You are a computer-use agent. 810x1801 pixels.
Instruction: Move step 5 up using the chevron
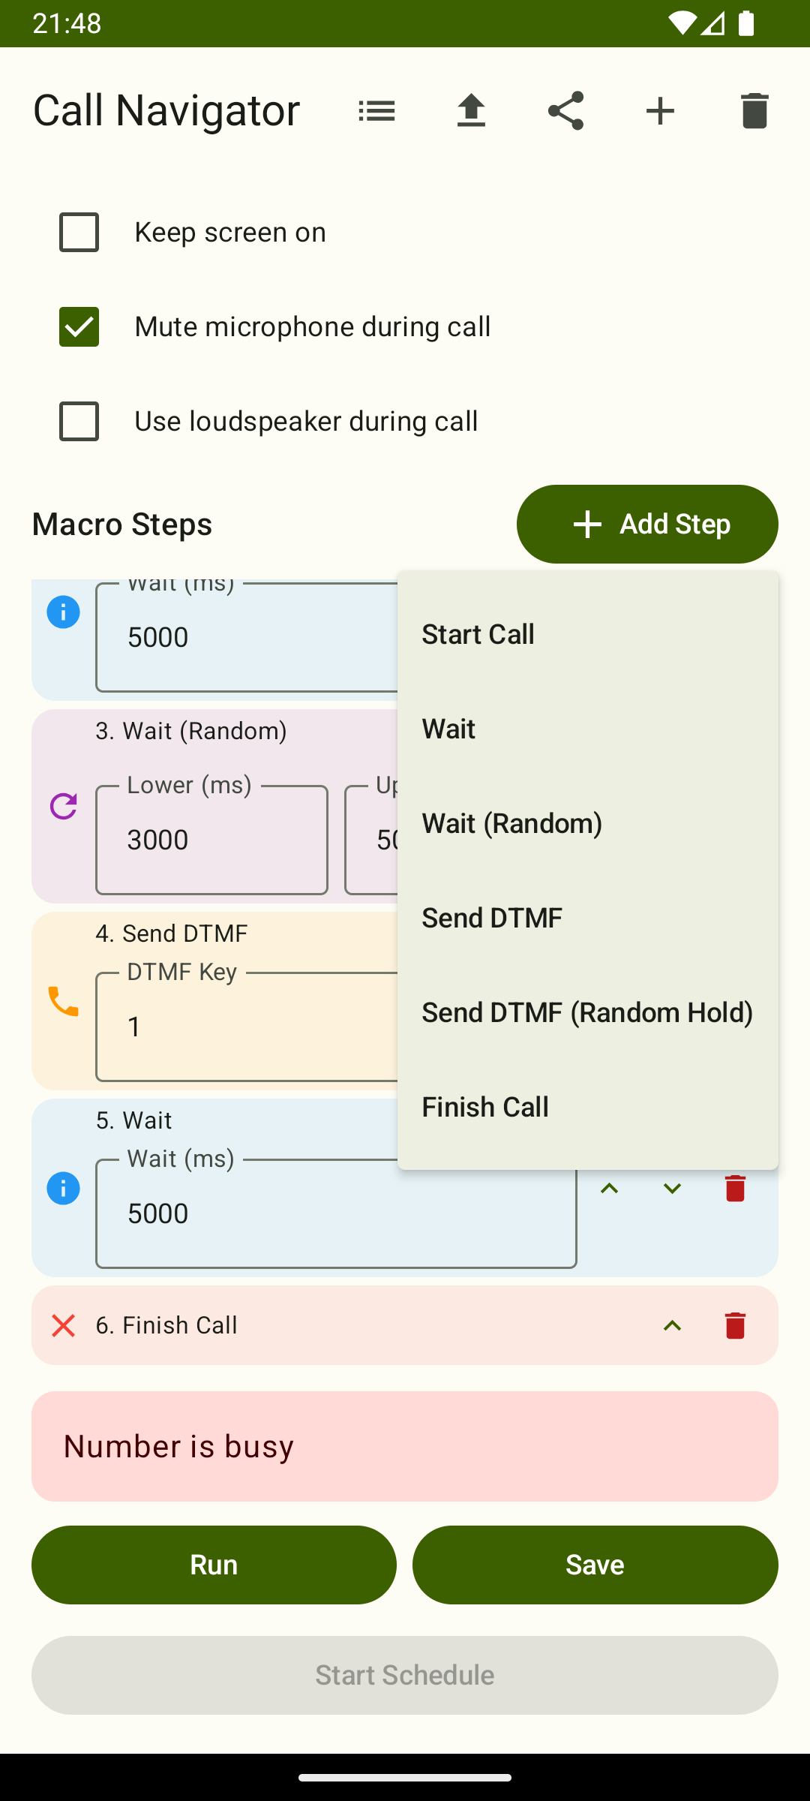click(610, 1188)
